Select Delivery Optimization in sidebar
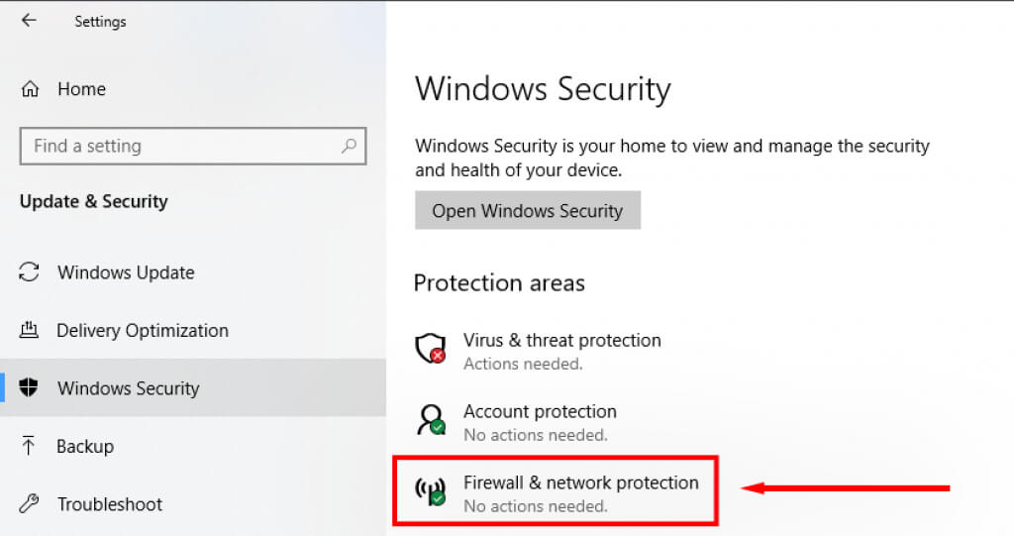Viewport: 1014px width, 536px height. (142, 330)
